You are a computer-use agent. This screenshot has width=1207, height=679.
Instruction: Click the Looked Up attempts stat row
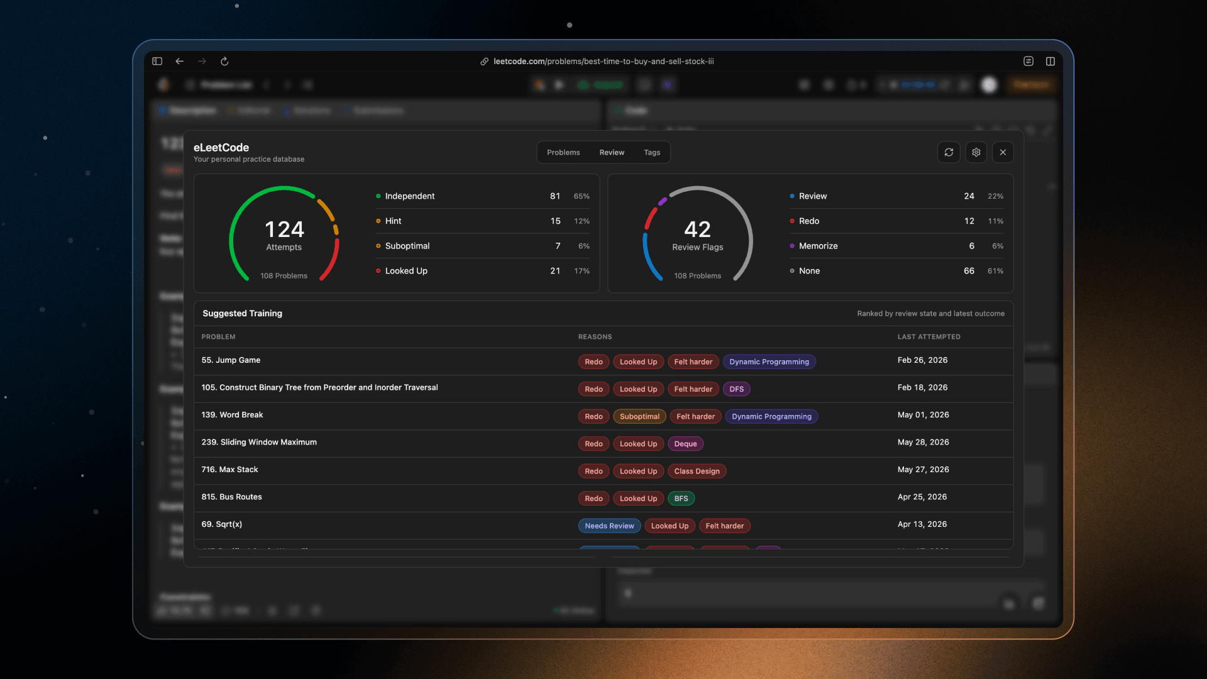tap(482, 271)
